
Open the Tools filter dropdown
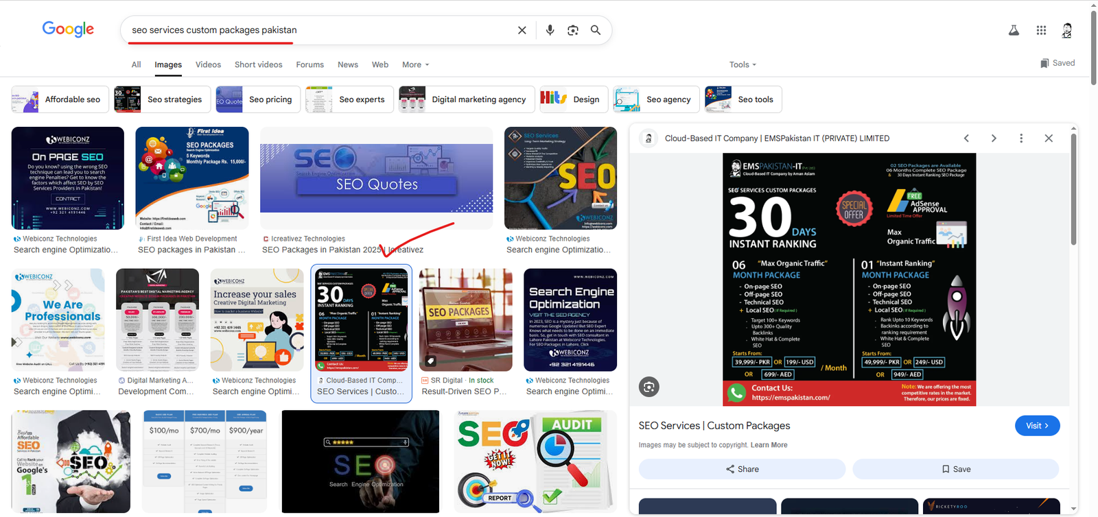[743, 64]
